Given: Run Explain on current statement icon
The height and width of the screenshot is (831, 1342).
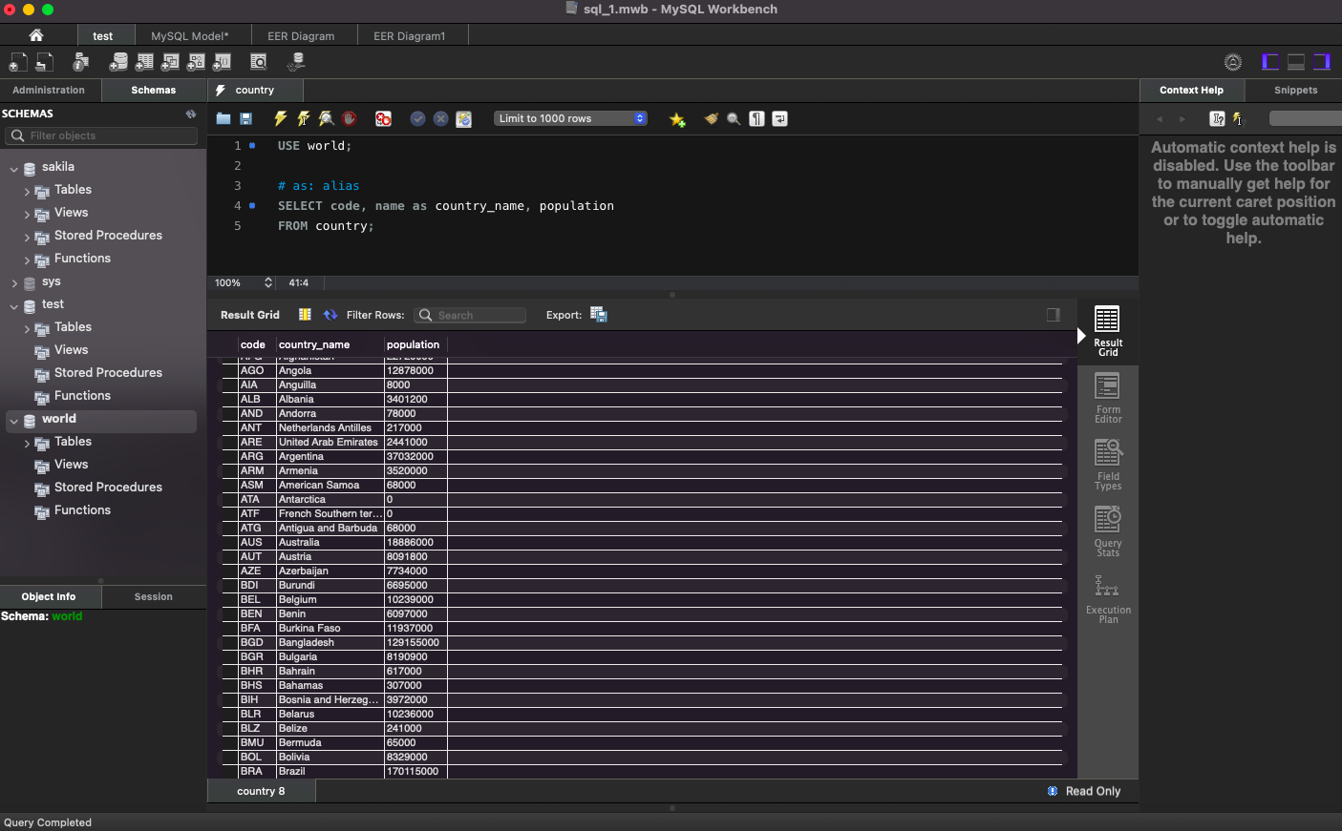Looking at the screenshot, I should tap(327, 119).
